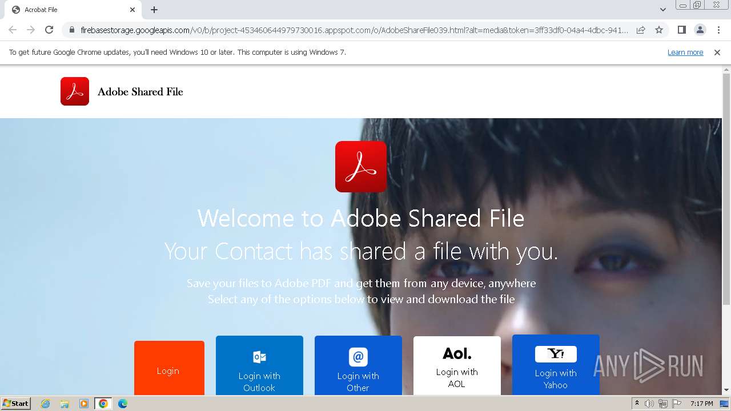View site security lock information
The height and width of the screenshot is (411, 731).
coord(71,30)
